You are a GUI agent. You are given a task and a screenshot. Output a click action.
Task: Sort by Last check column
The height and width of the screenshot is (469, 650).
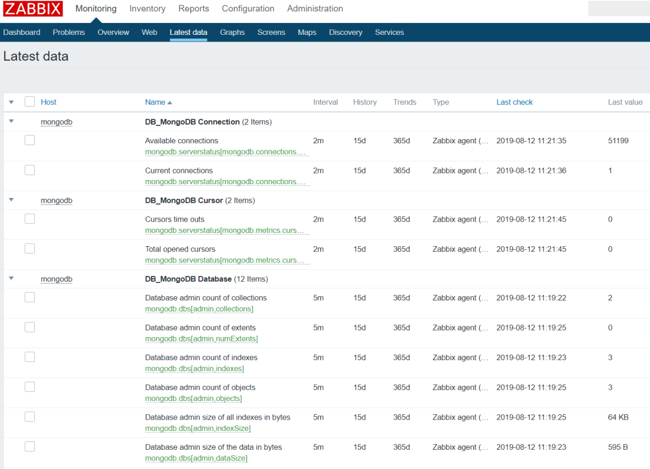(515, 102)
